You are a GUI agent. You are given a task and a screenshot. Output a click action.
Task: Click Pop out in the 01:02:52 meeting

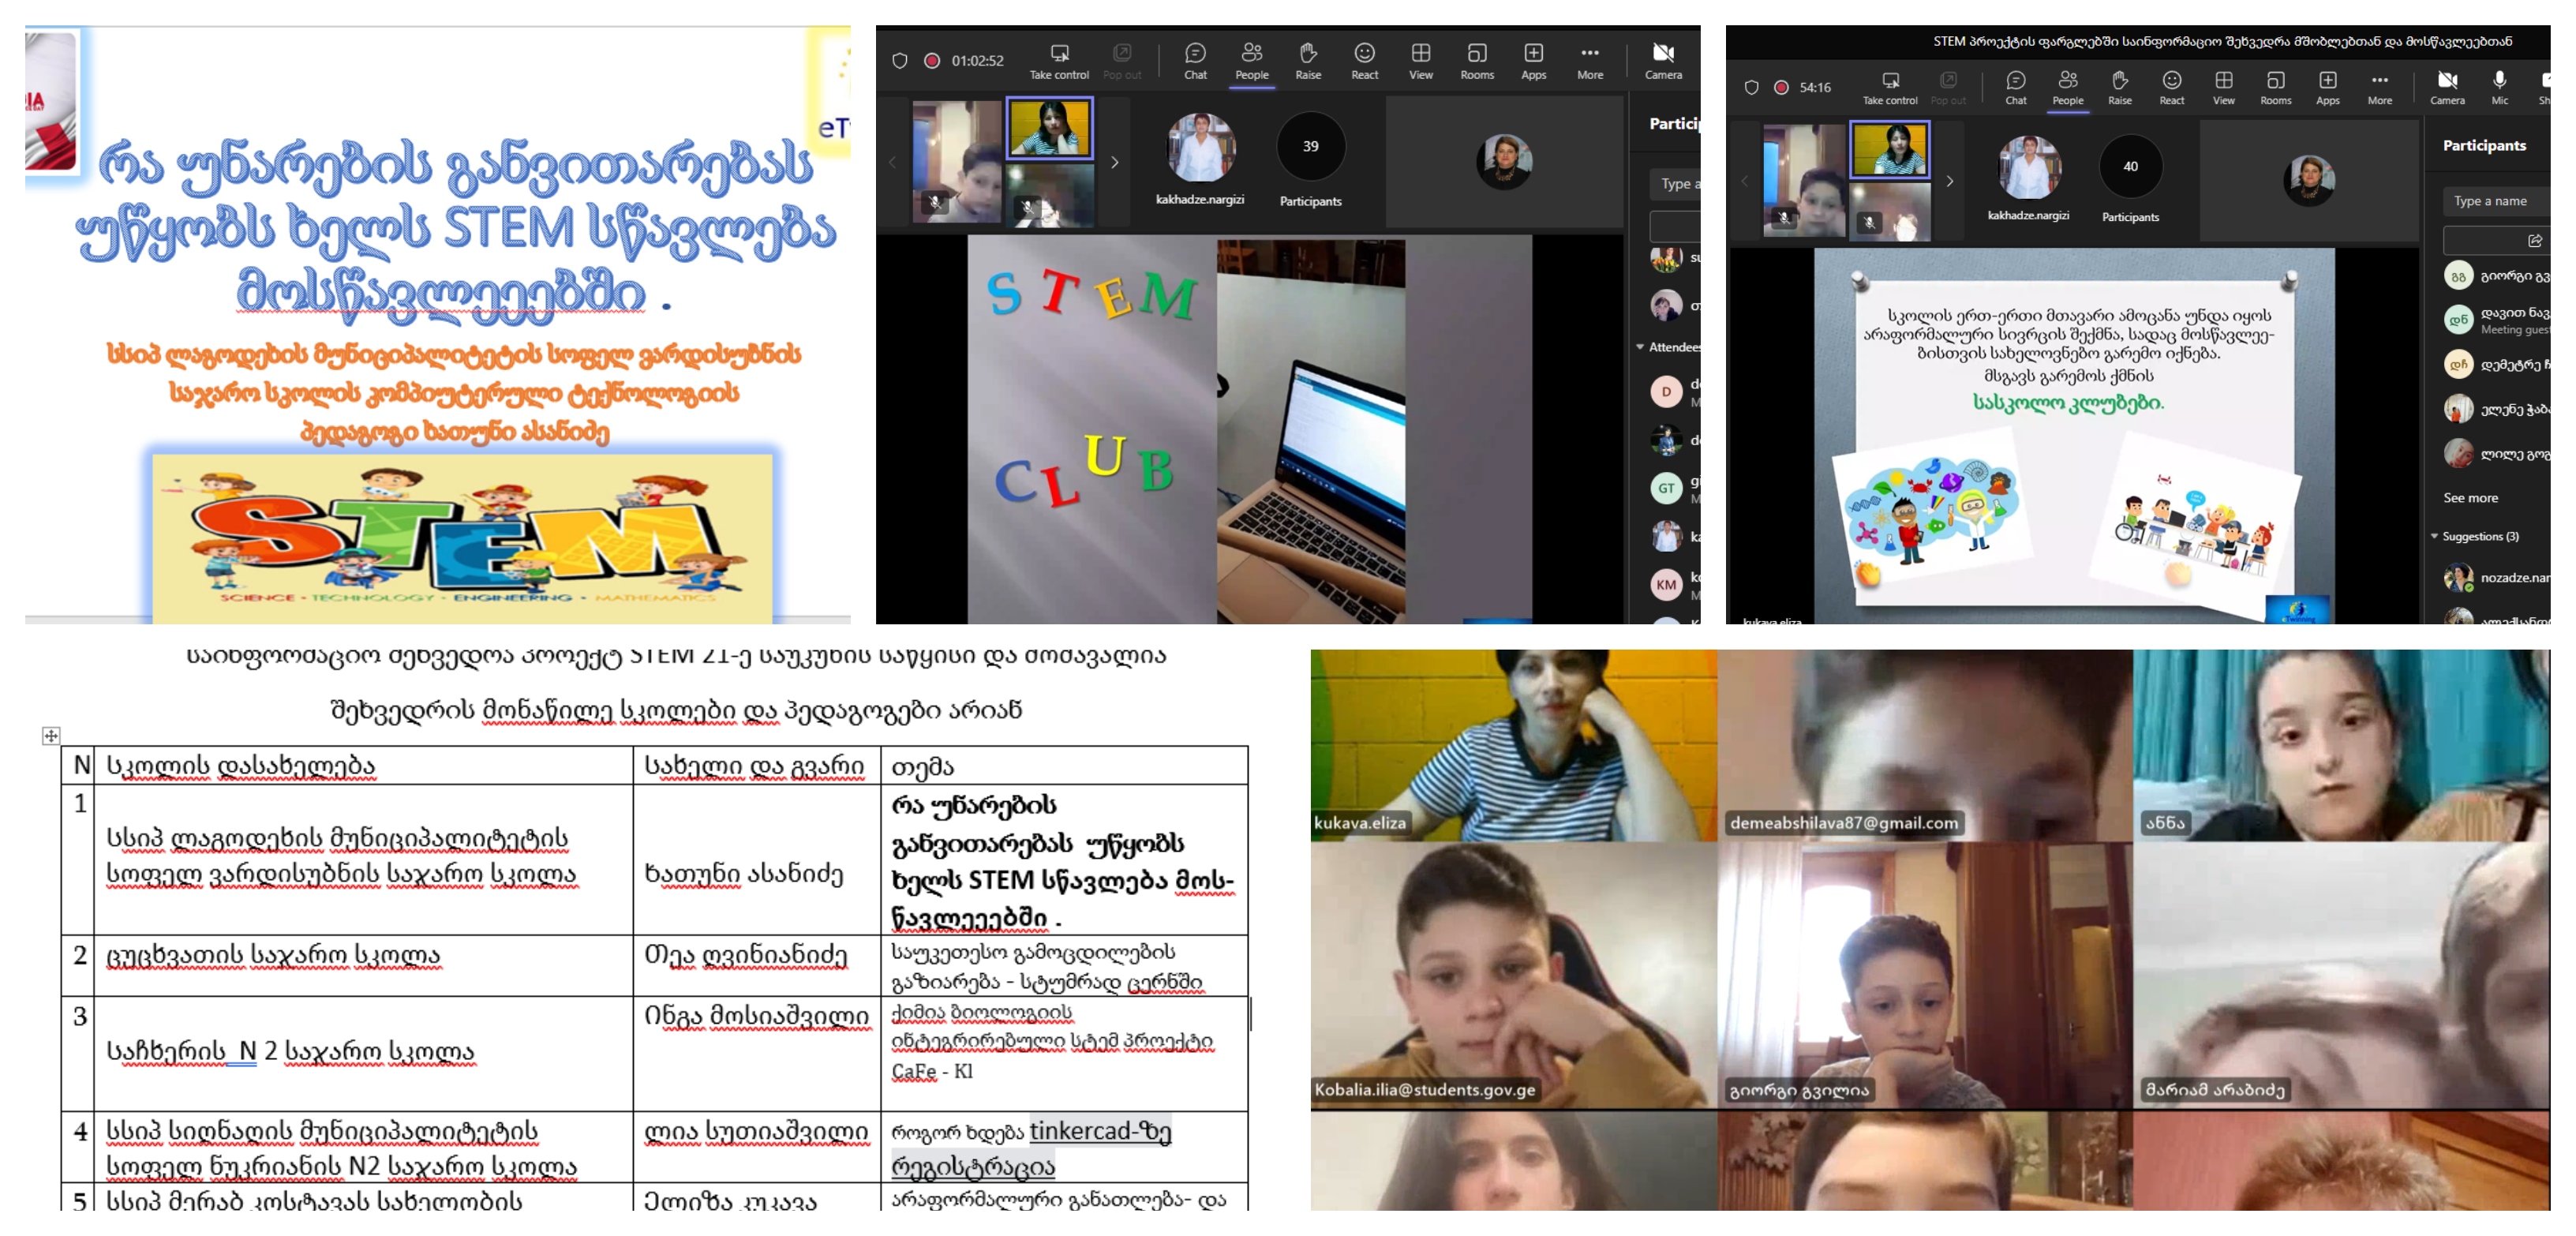point(1122,61)
